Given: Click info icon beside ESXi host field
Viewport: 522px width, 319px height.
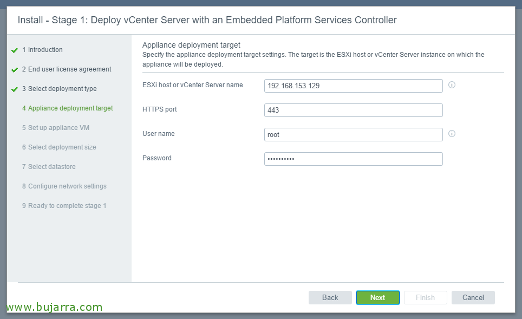Looking at the screenshot, I should point(452,85).
